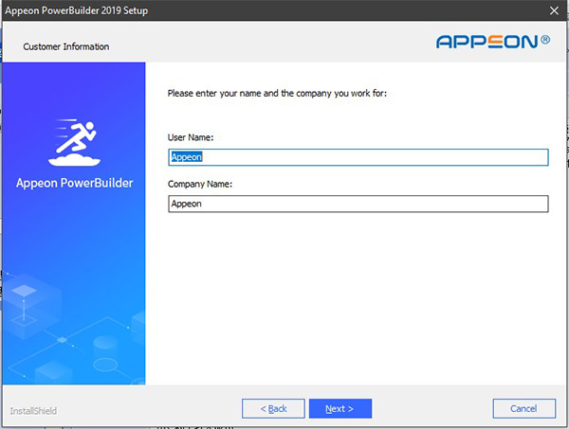This screenshot has width=569, height=429.
Task: Click the 'Appeon PowerBuilder' sidebar title text
Action: click(74, 183)
